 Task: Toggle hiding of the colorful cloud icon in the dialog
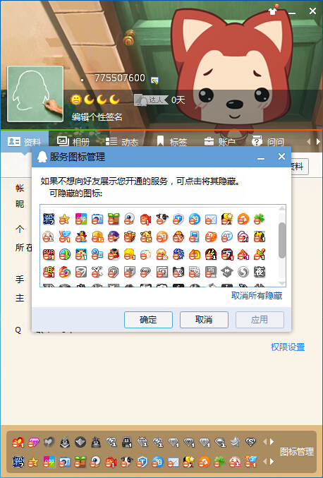(146, 254)
